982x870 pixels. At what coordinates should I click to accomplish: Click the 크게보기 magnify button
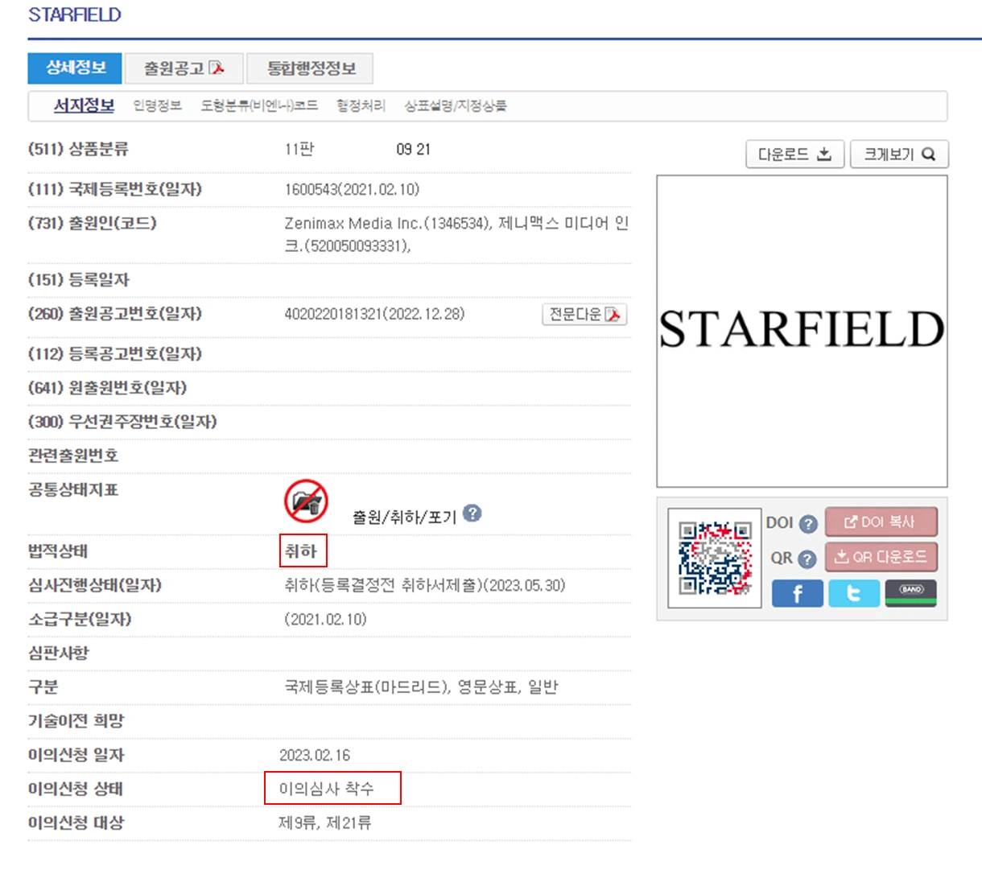coord(899,154)
